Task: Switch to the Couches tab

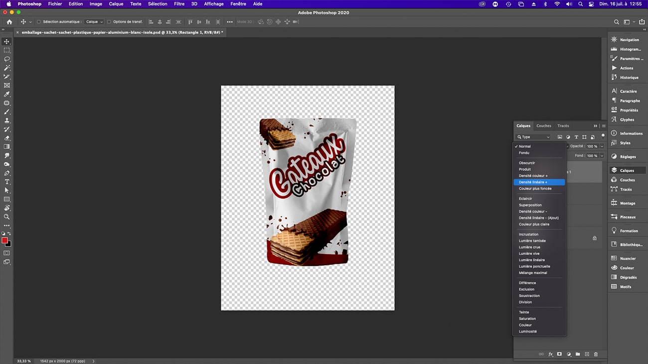Action: point(543,125)
